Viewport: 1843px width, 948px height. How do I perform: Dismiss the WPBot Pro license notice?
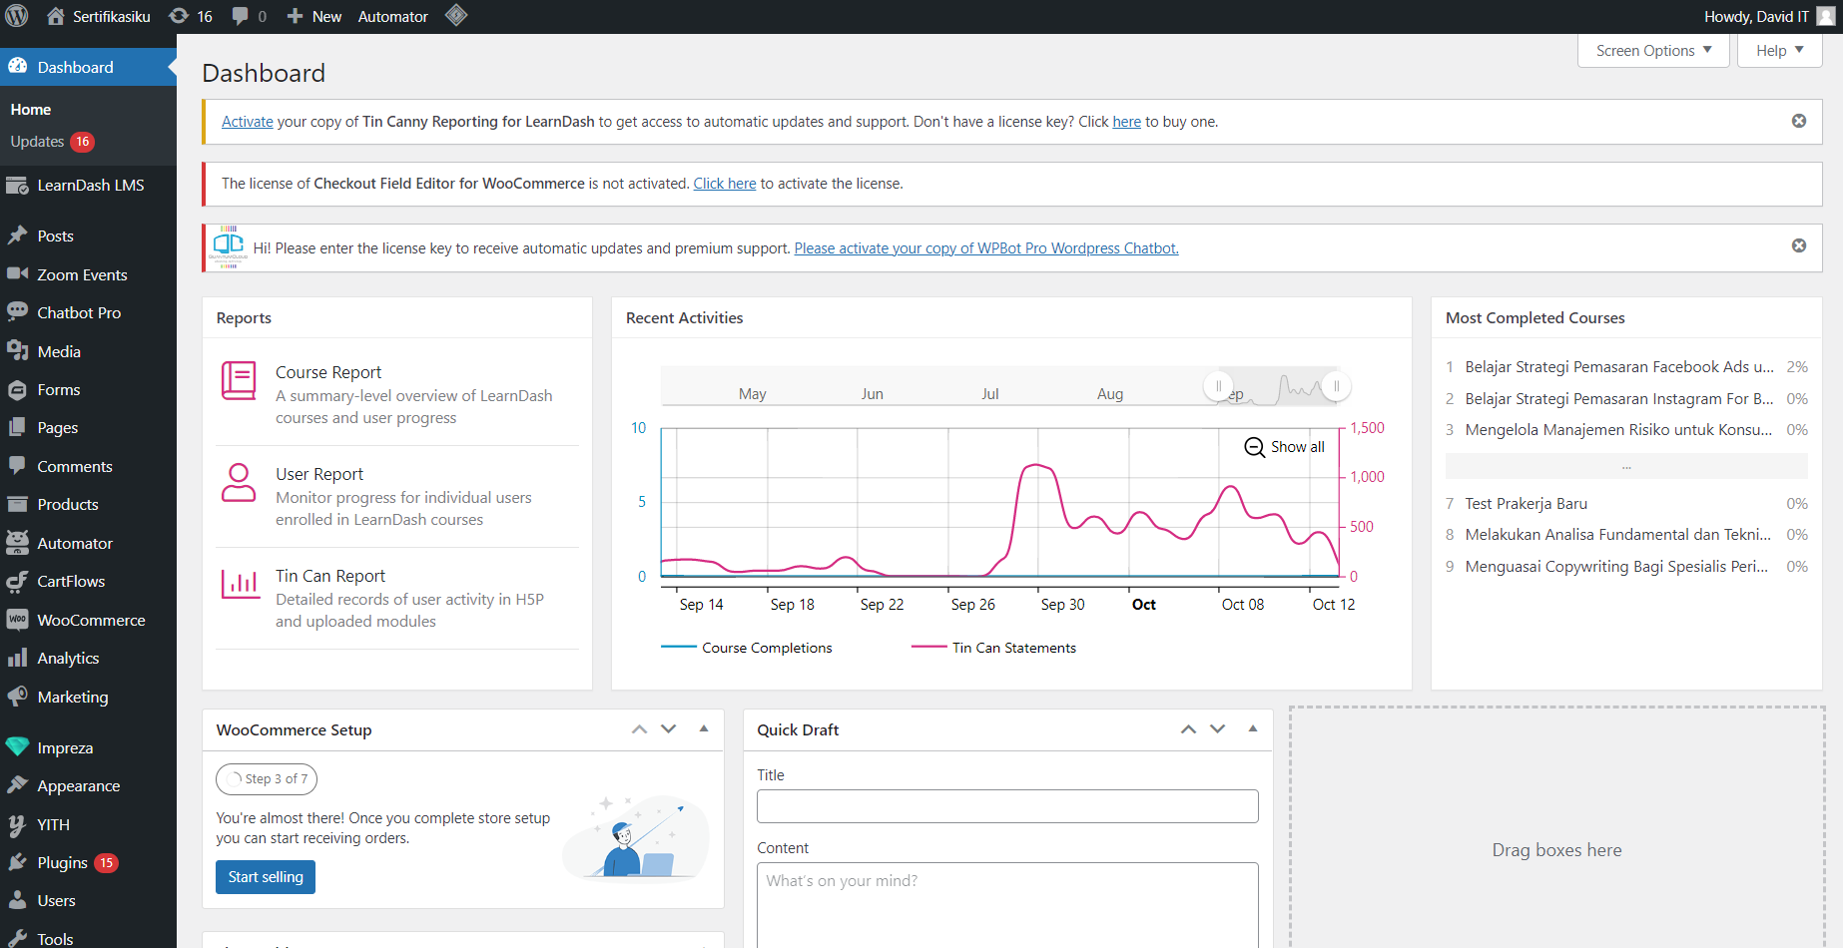click(x=1799, y=245)
